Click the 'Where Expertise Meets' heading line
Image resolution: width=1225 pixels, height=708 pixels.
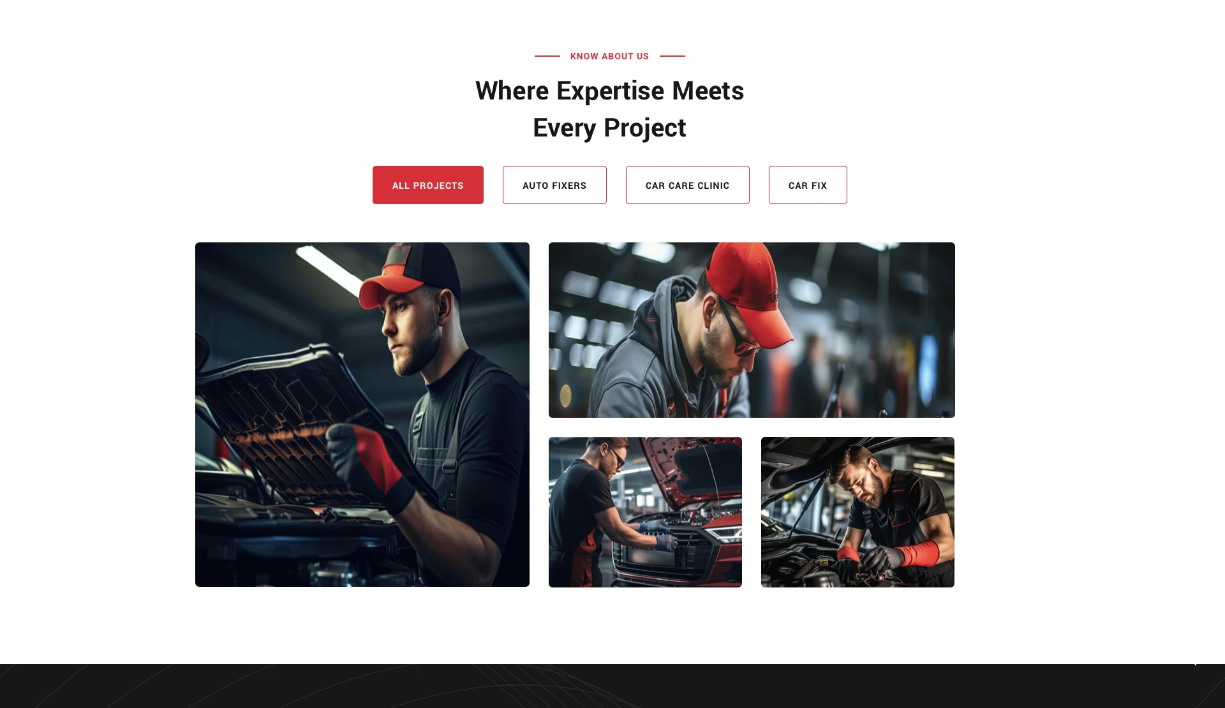[609, 91]
